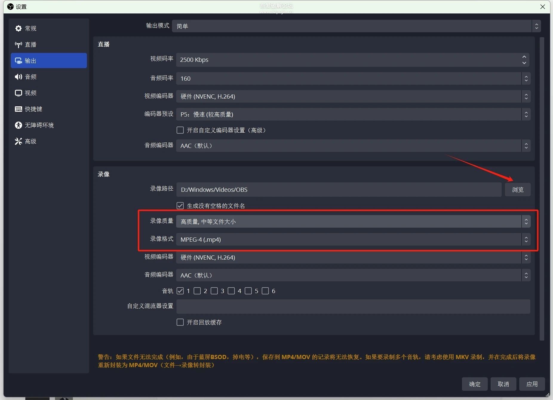Open 高级 settings wrench icon
This screenshot has height=400, width=553.
[x=19, y=141]
